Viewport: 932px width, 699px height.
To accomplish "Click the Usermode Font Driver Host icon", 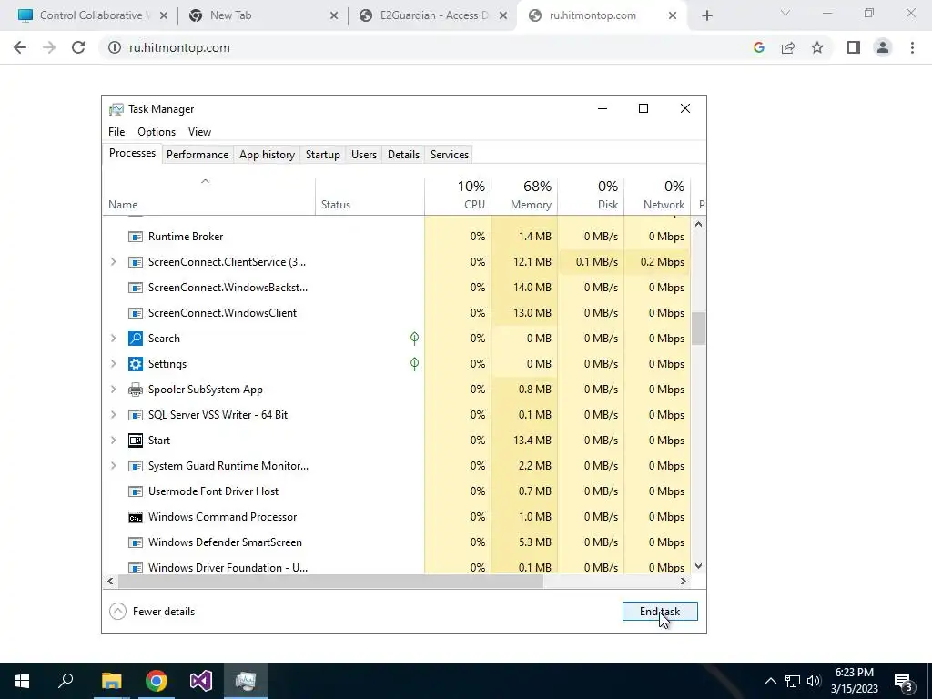I will point(136,491).
